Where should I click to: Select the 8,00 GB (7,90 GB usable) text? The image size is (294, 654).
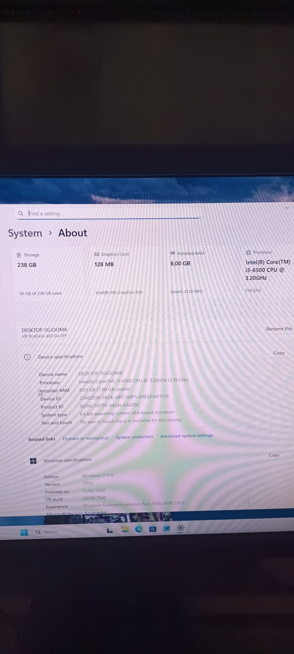click(x=105, y=389)
